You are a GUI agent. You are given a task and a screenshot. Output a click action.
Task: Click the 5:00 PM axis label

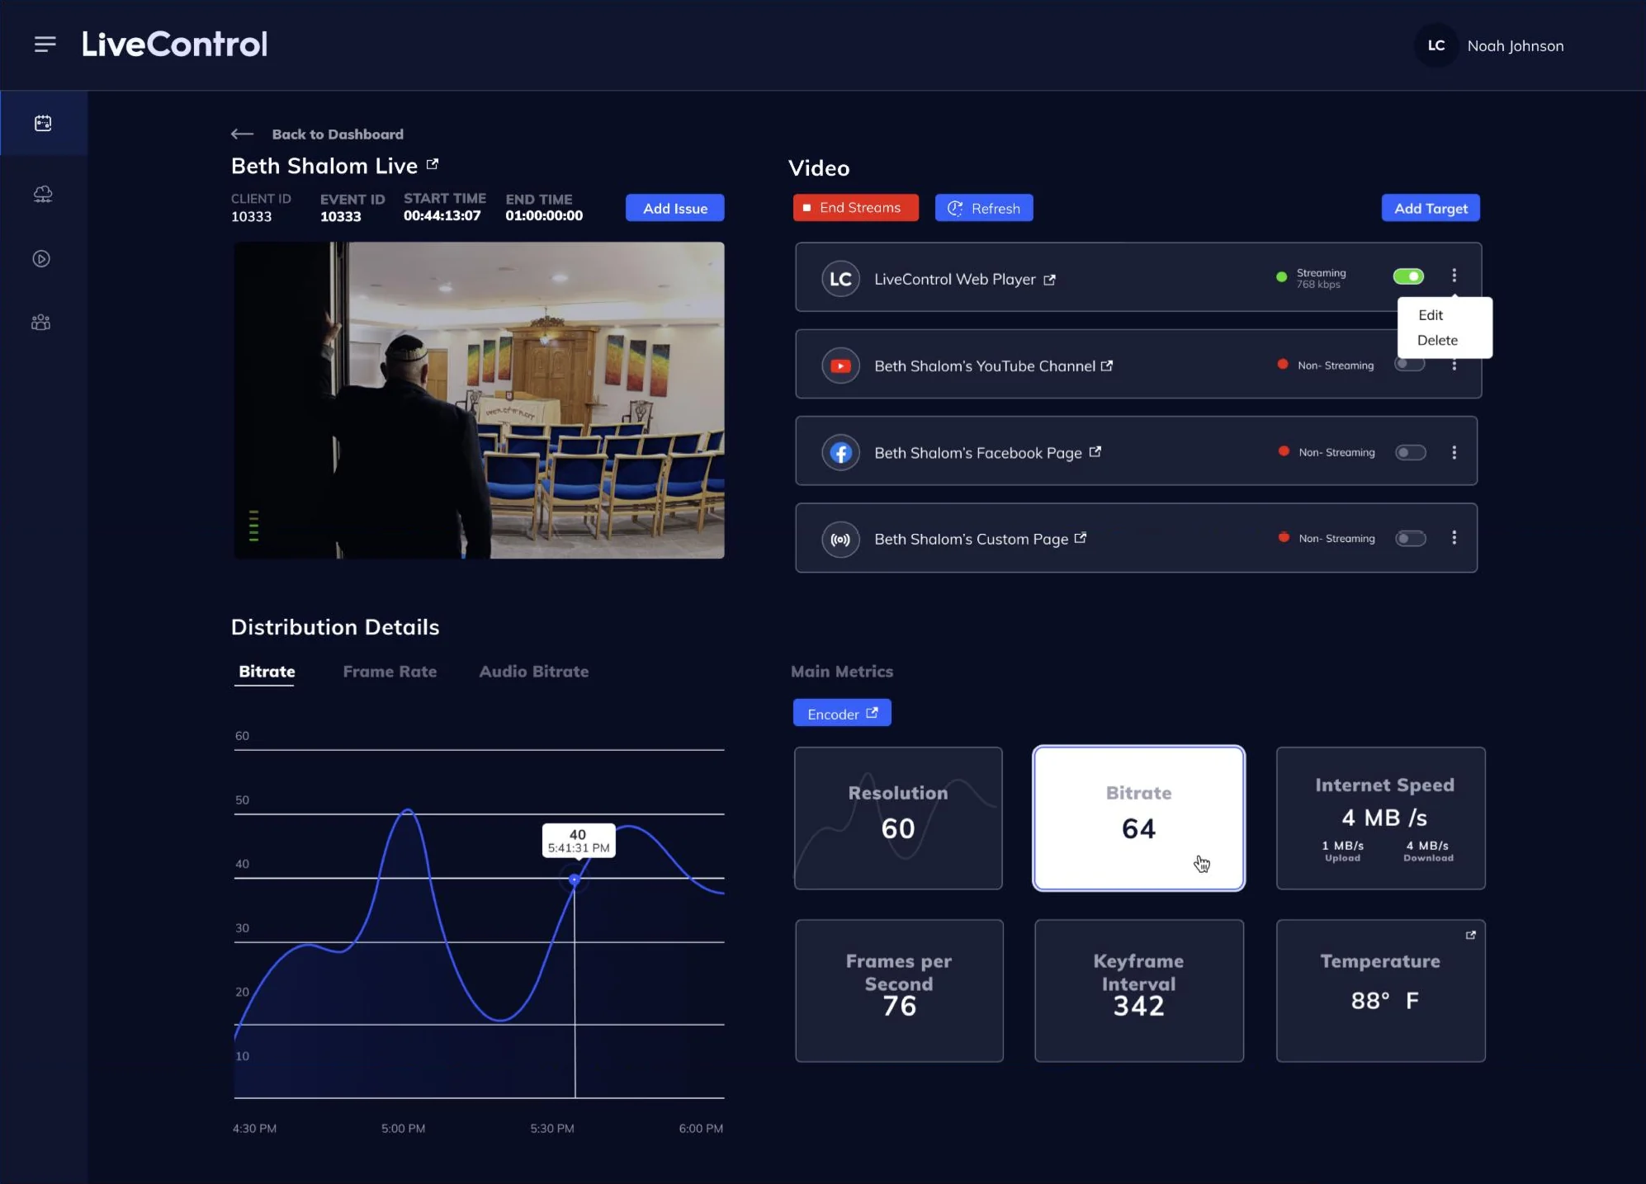click(403, 1128)
